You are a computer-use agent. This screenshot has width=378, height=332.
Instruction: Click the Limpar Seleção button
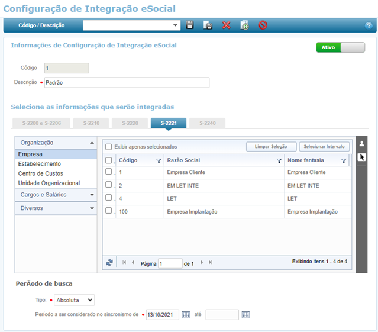coord(271,146)
